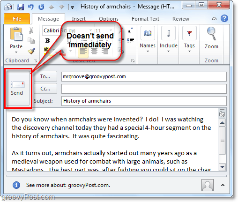Click the Cut scissors icon
Viewport: 238px width, 202px height.
pos(31,30)
